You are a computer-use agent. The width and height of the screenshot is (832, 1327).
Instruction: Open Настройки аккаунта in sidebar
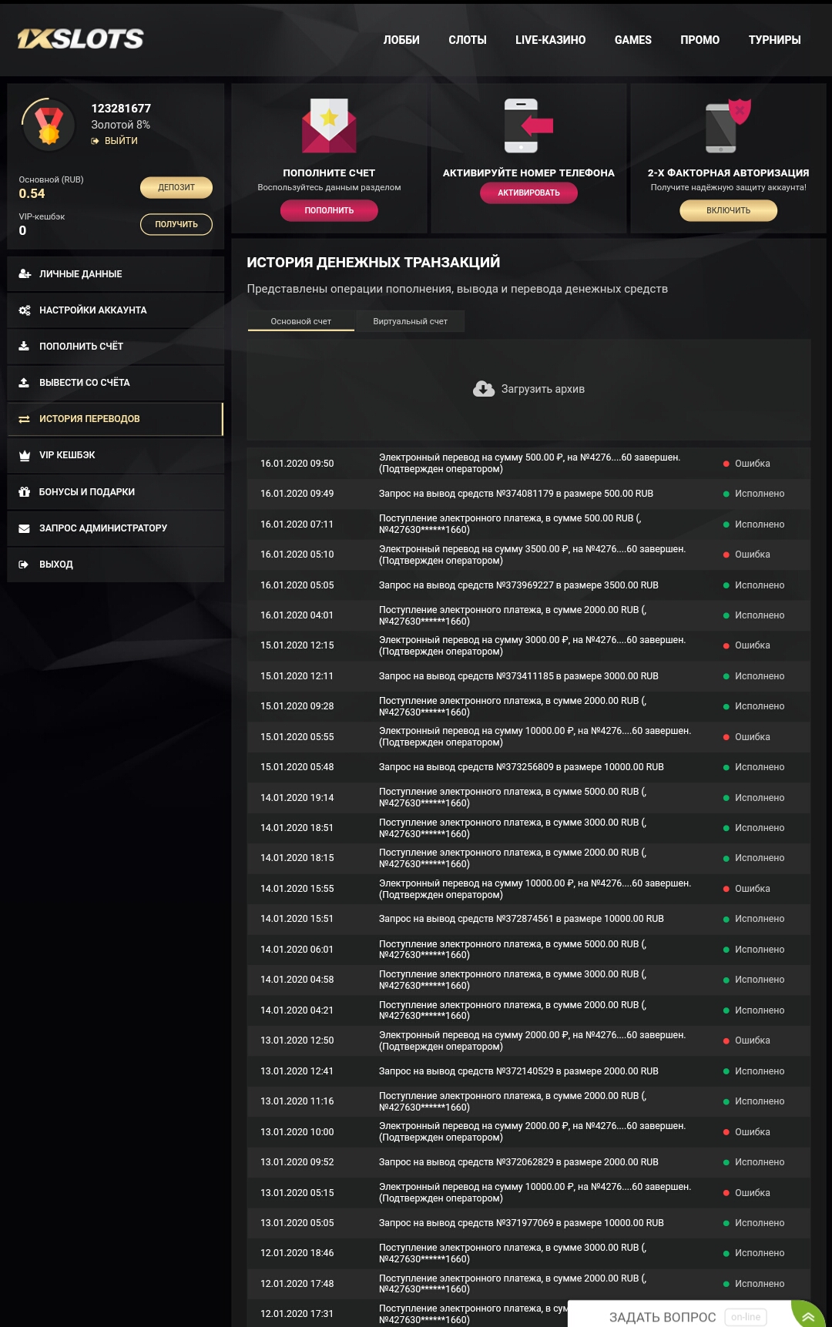[92, 310]
